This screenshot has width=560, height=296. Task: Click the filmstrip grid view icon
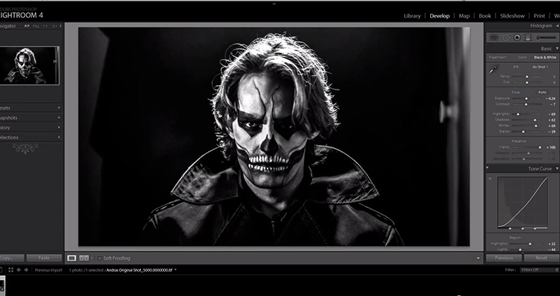[x=10, y=270]
